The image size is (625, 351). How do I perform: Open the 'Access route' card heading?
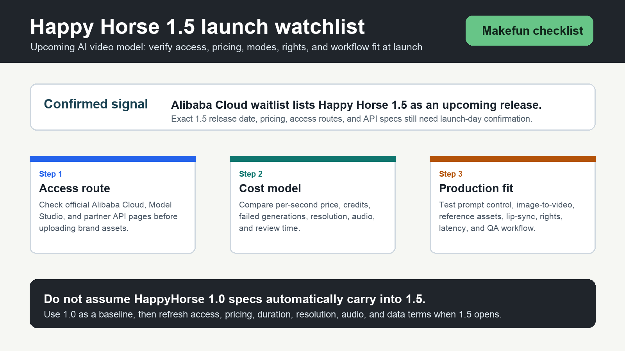pyautogui.click(x=75, y=188)
